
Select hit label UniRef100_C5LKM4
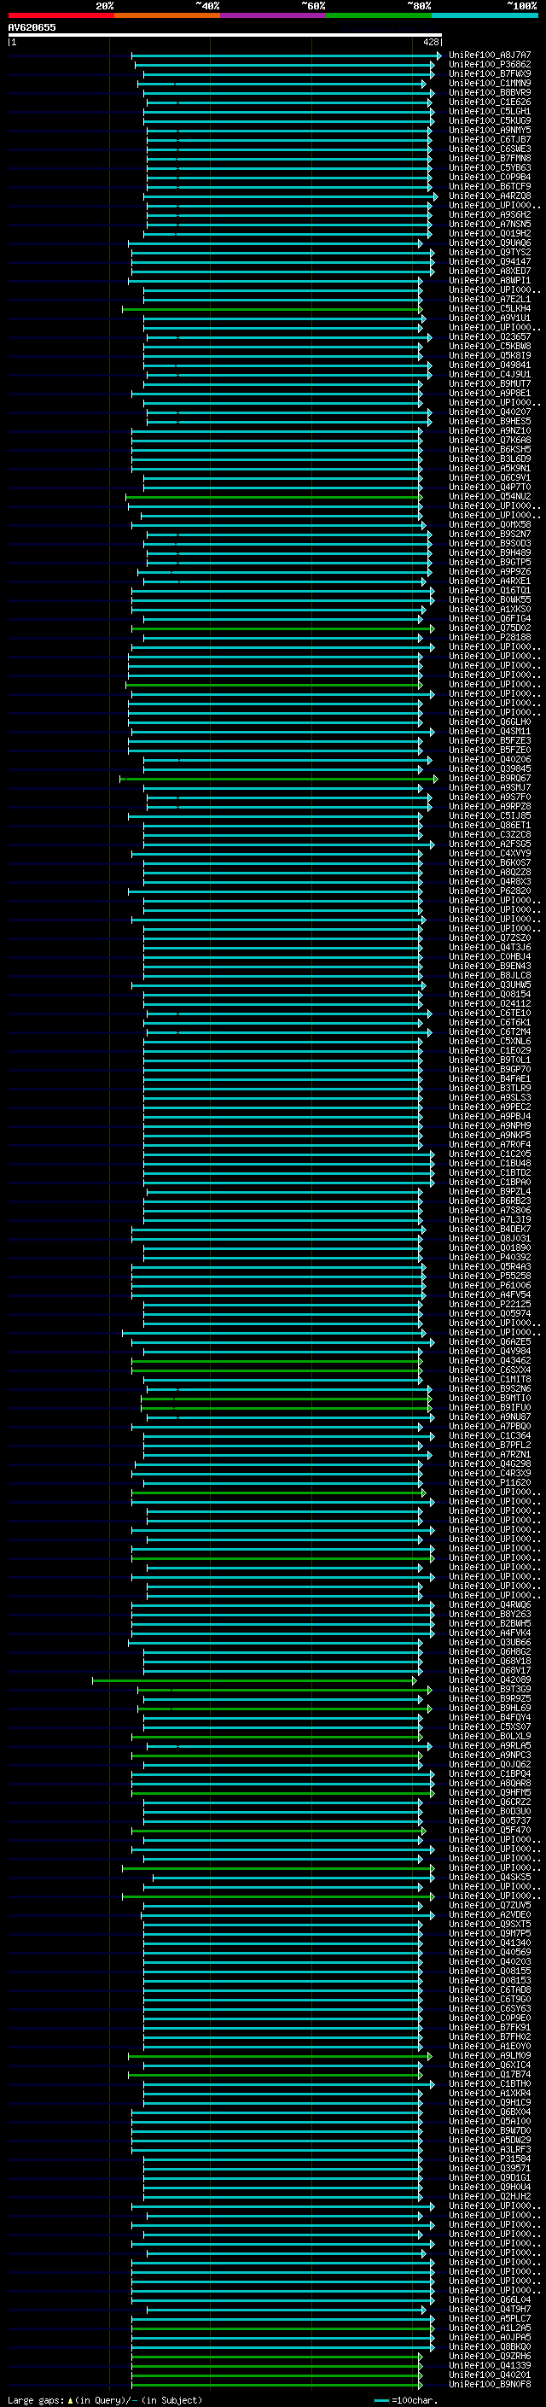click(x=490, y=309)
